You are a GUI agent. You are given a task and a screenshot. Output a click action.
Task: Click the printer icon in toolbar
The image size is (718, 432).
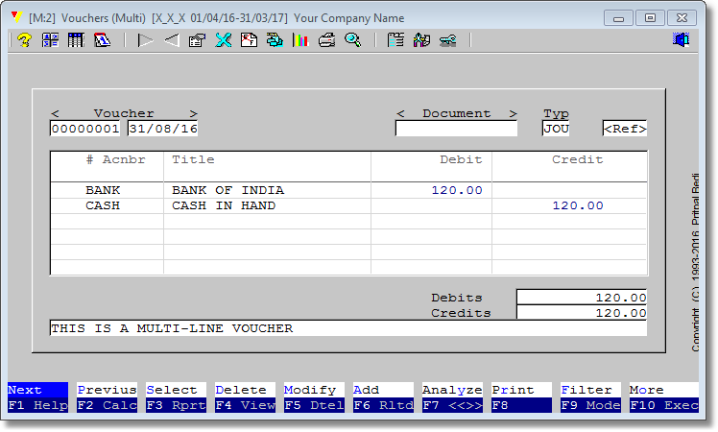pyautogui.click(x=327, y=40)
